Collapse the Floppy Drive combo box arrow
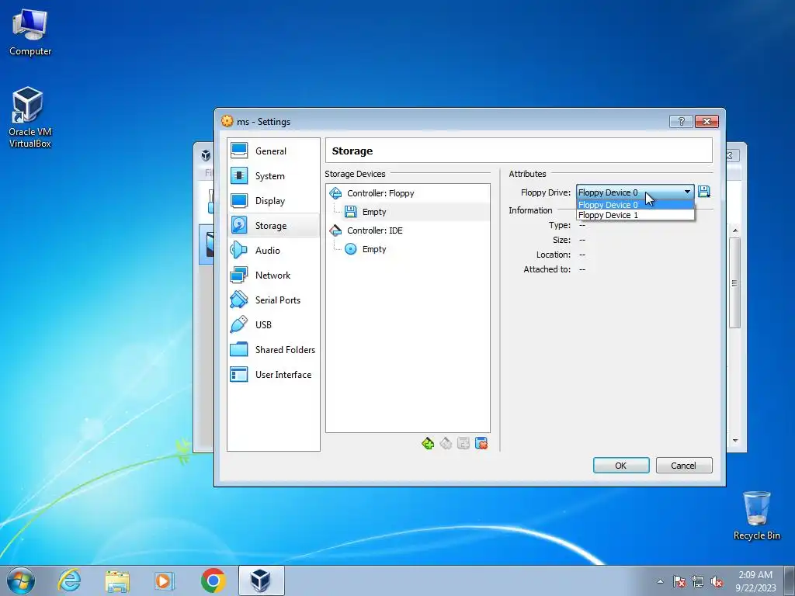The image size is (795, 596). point(688,192)
